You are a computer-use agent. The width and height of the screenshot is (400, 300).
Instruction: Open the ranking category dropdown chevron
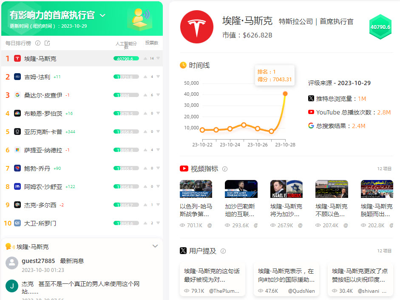[102, 16]
